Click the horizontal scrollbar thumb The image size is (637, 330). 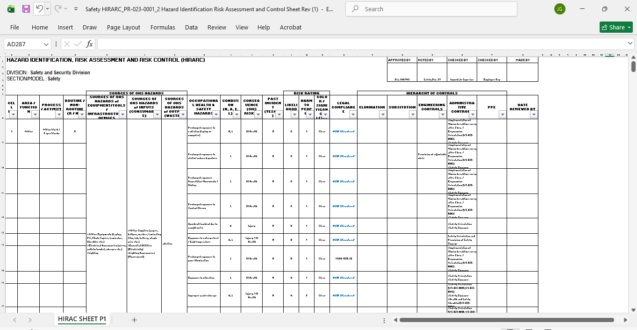click(x=507, y=320)
